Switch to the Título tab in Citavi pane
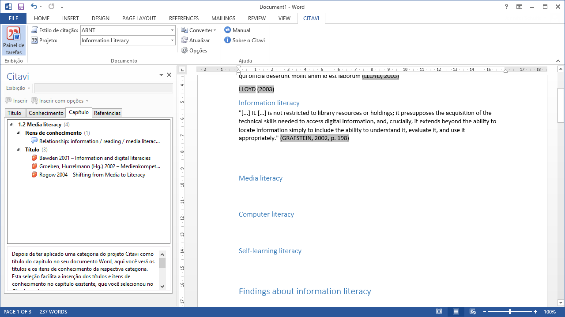This screenshot has width=565, height=317. tap(15, 113)
